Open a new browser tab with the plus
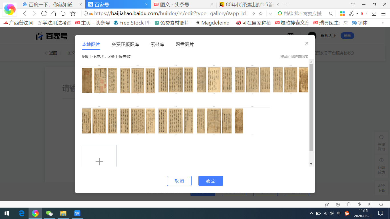This screenshot has height=219, width=390. click(287, 4)
